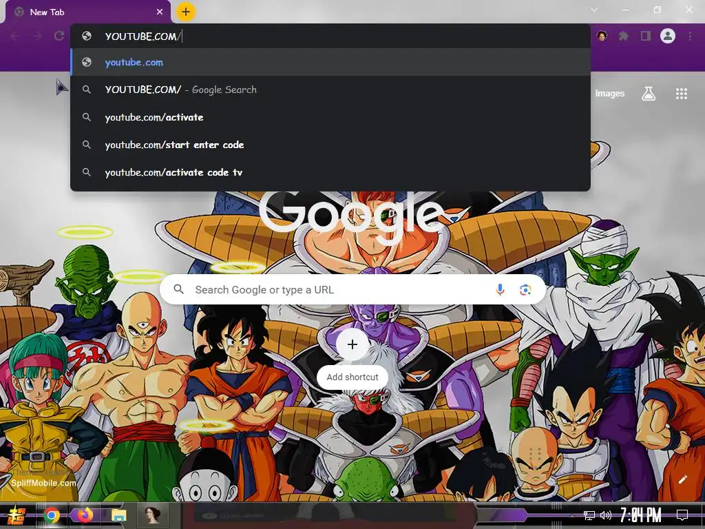Image resolution: width=705 pixels, height=529 pixels.
Task: Start voice search with microphone icon
Action: 500,290
